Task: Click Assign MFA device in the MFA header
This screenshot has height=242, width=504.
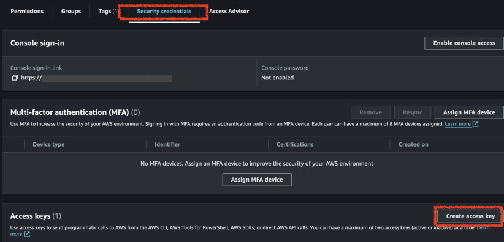Action: [x=469, y=112]
